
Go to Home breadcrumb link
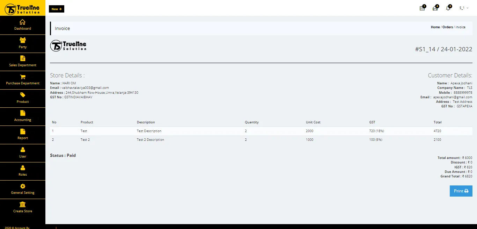(435, 27)
